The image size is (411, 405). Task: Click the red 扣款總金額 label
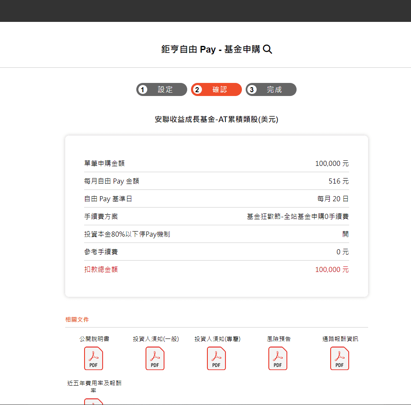pyautogui.click(x=101, y=269)
